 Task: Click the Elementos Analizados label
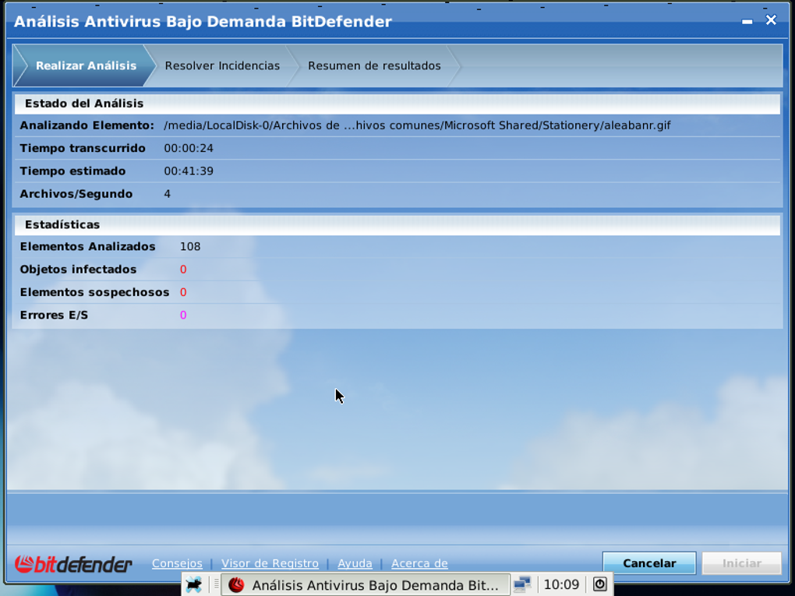coord(88,247)
